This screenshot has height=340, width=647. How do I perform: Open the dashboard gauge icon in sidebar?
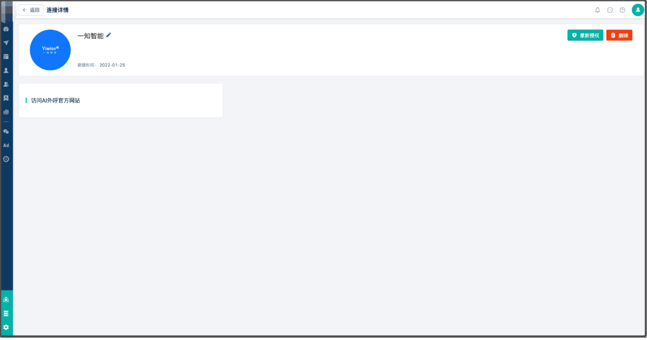point(6,29)
